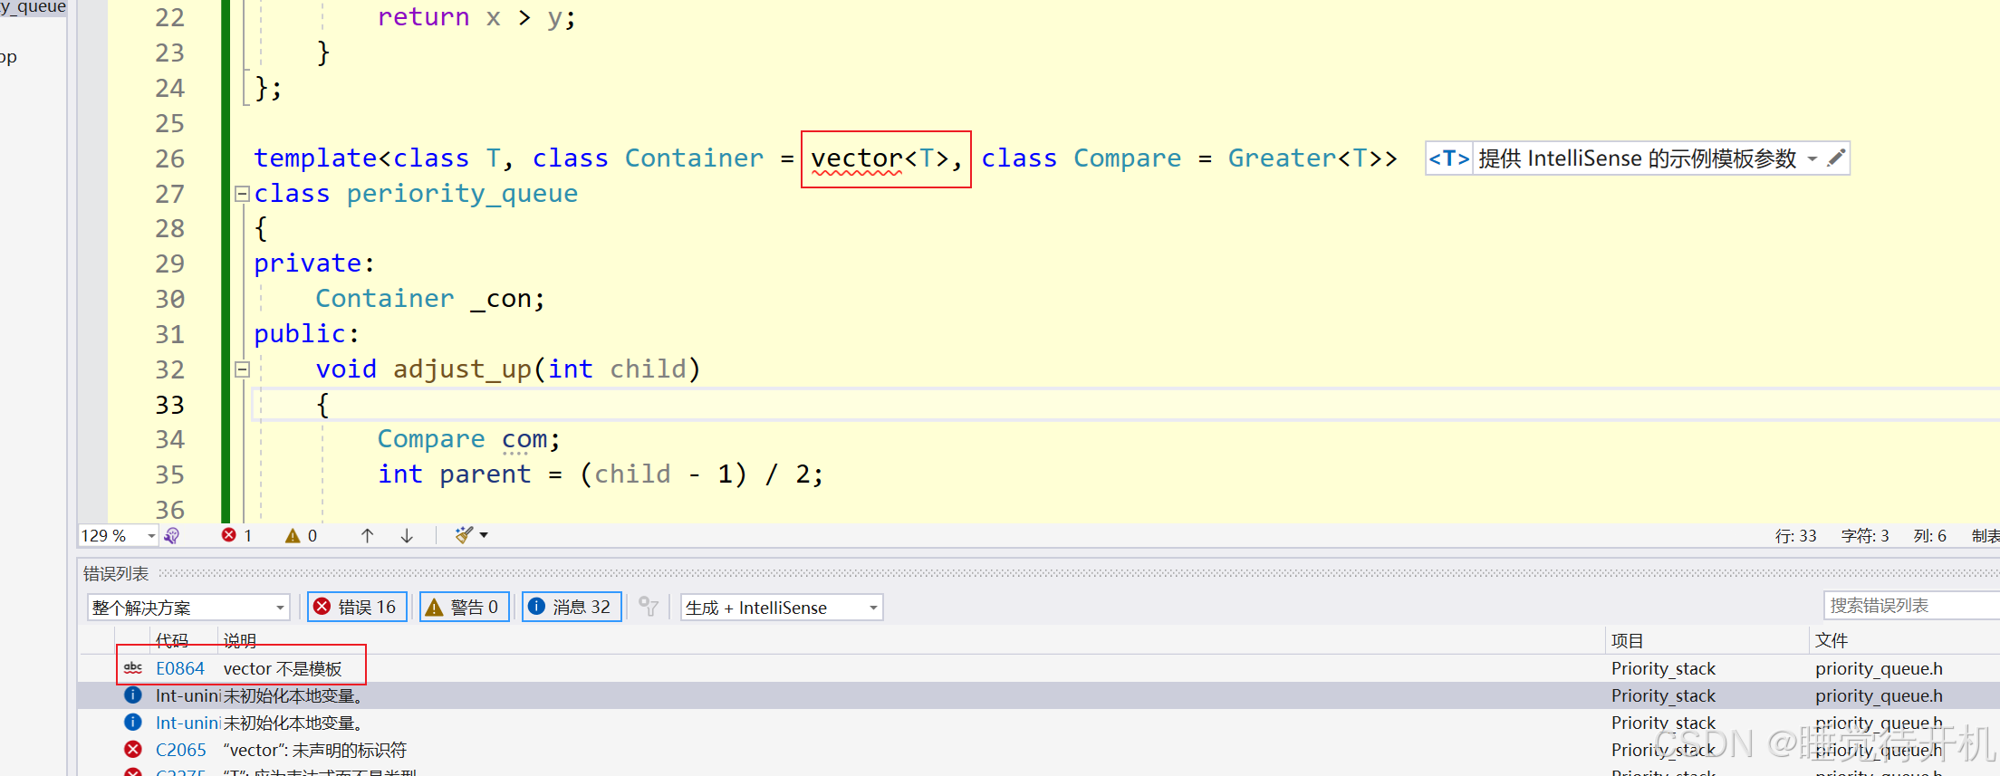The height and width of the screenshot is (776, 2000).
Task: Click the 字符: 3 status indicator
Action: (1865, 536)
